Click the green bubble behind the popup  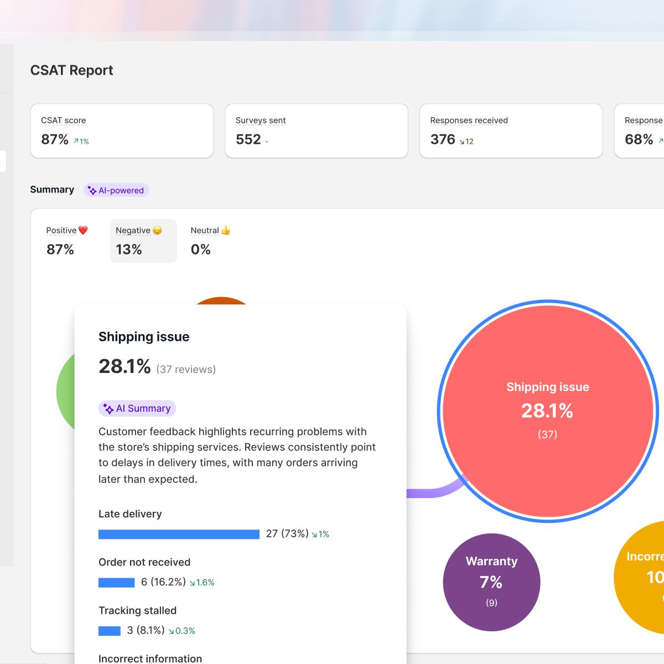[65, 392]
